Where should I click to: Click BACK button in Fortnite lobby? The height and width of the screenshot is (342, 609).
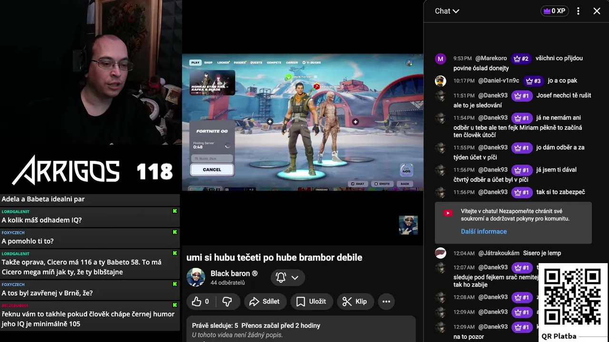[404, 184]
